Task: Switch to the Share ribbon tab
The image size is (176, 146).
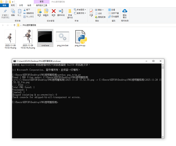Action: click(x=21, y=5)
